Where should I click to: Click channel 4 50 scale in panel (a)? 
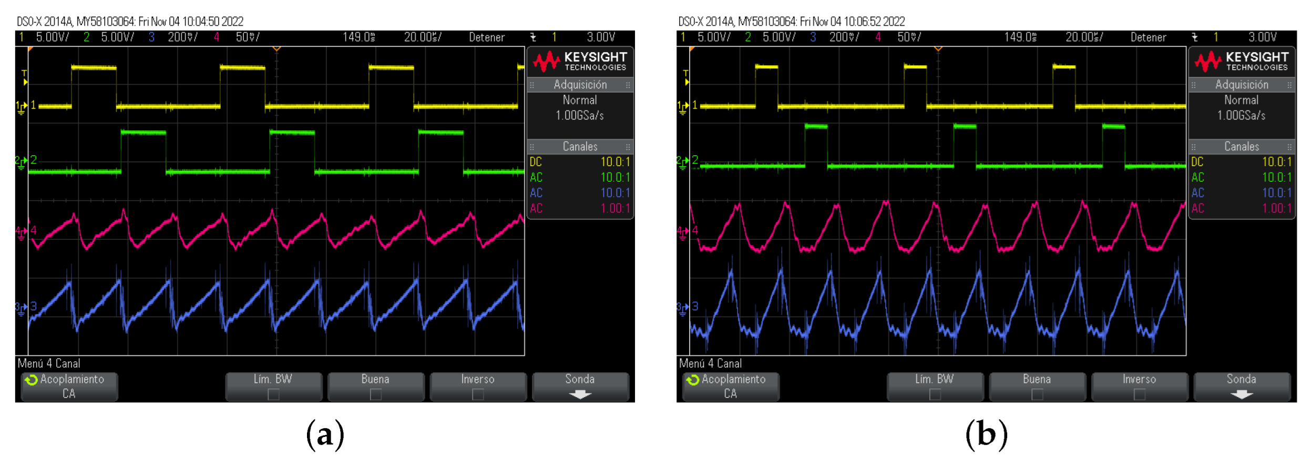pos(247,37)
